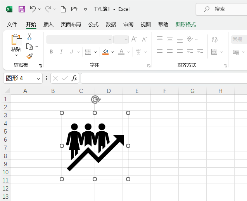This screenshot has height=201, width=247.
Task: Switch to the 审阅 tab
Action: pos(128,24)
